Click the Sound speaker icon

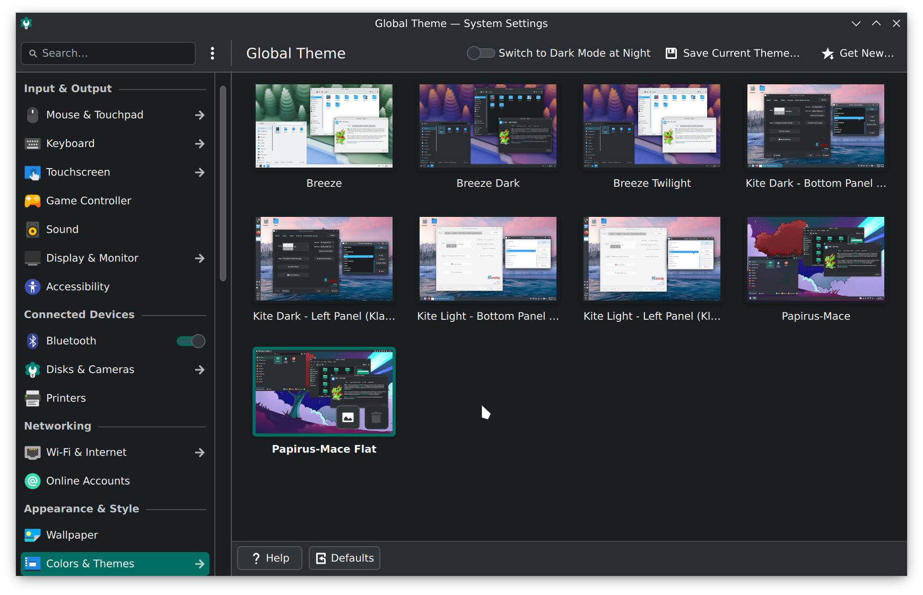click(32, 230)
